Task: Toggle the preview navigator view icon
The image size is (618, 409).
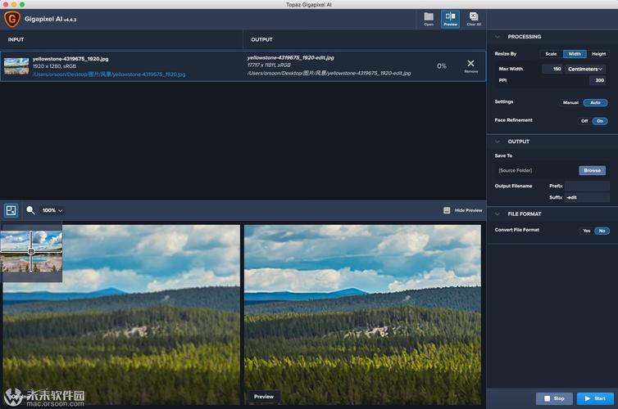Action: 11,210
